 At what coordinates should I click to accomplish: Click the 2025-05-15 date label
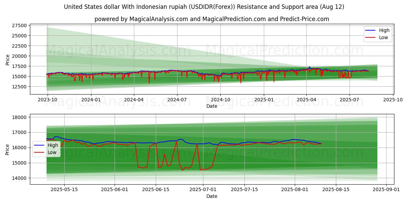(64, 190)
